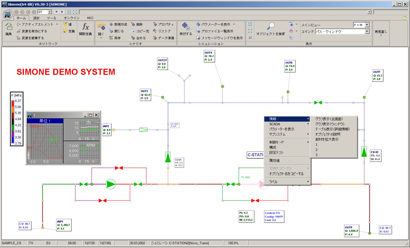This screenshot has width=410, height=248.
Task: Expand パラメーターを表示 dropdown
Action: (x=234, y=24)
